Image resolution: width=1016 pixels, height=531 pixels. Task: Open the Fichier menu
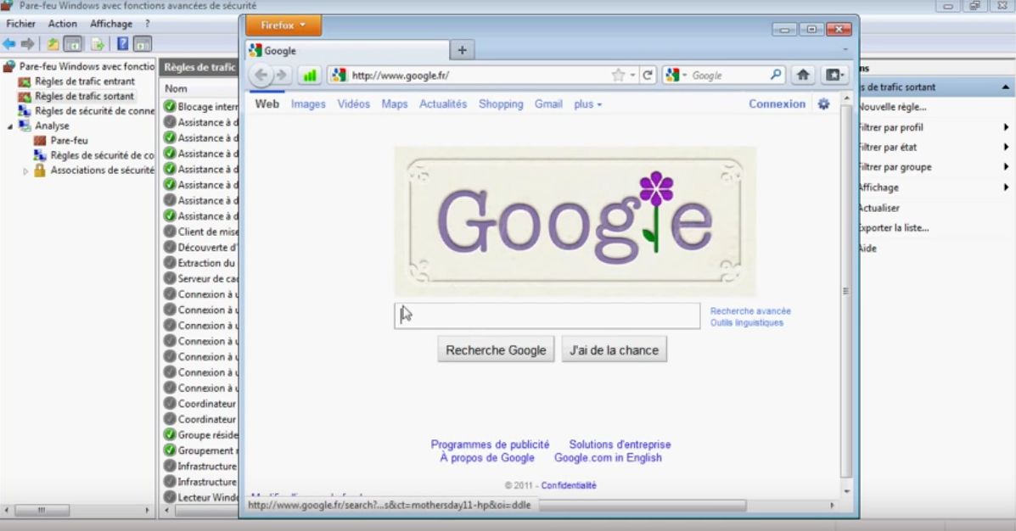pos(20,23)
